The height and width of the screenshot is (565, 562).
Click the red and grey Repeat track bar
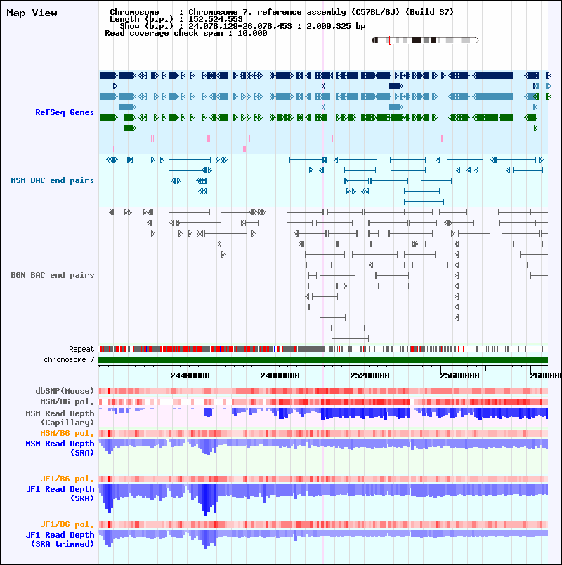coord(323,349)
